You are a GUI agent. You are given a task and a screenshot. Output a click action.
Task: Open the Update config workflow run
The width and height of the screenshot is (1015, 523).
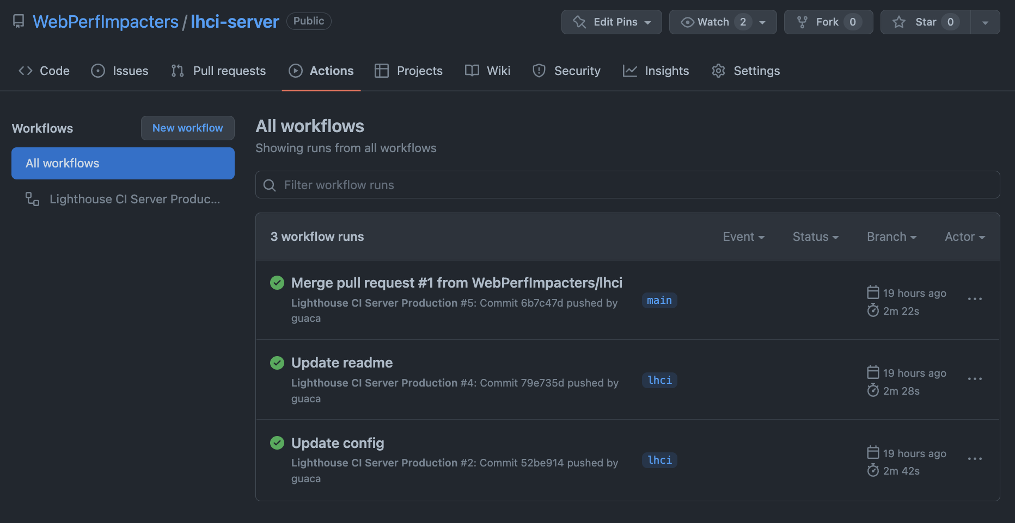point(338,443)
